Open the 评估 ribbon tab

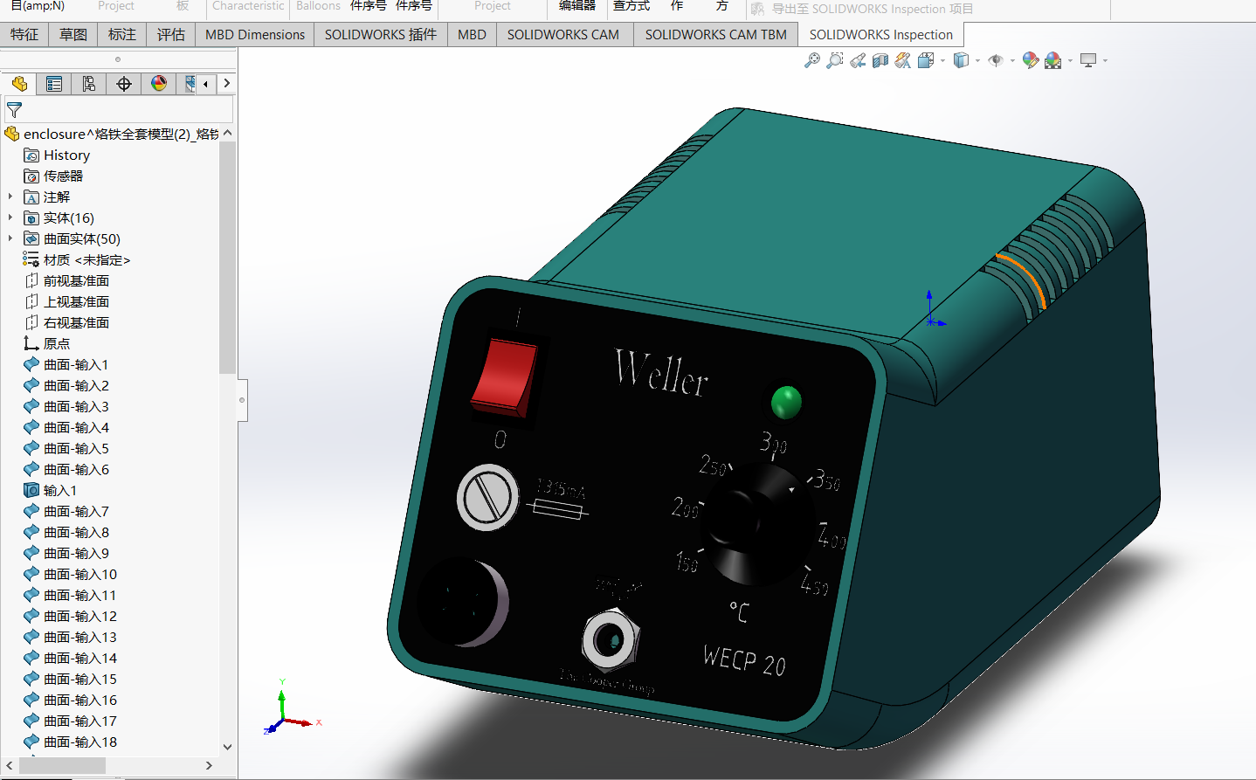point(171,35)
